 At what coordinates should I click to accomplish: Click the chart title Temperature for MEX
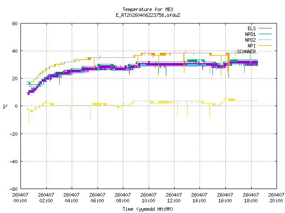tap(148, 9)
